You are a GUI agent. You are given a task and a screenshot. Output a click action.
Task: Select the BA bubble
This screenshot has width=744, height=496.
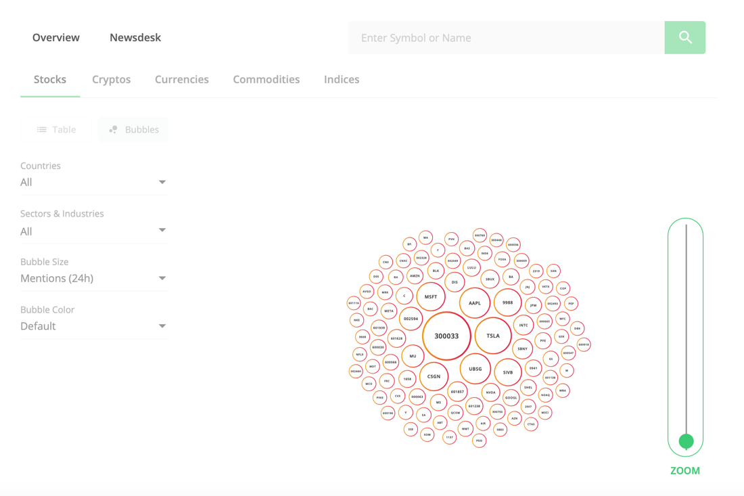tap(511, 277)
